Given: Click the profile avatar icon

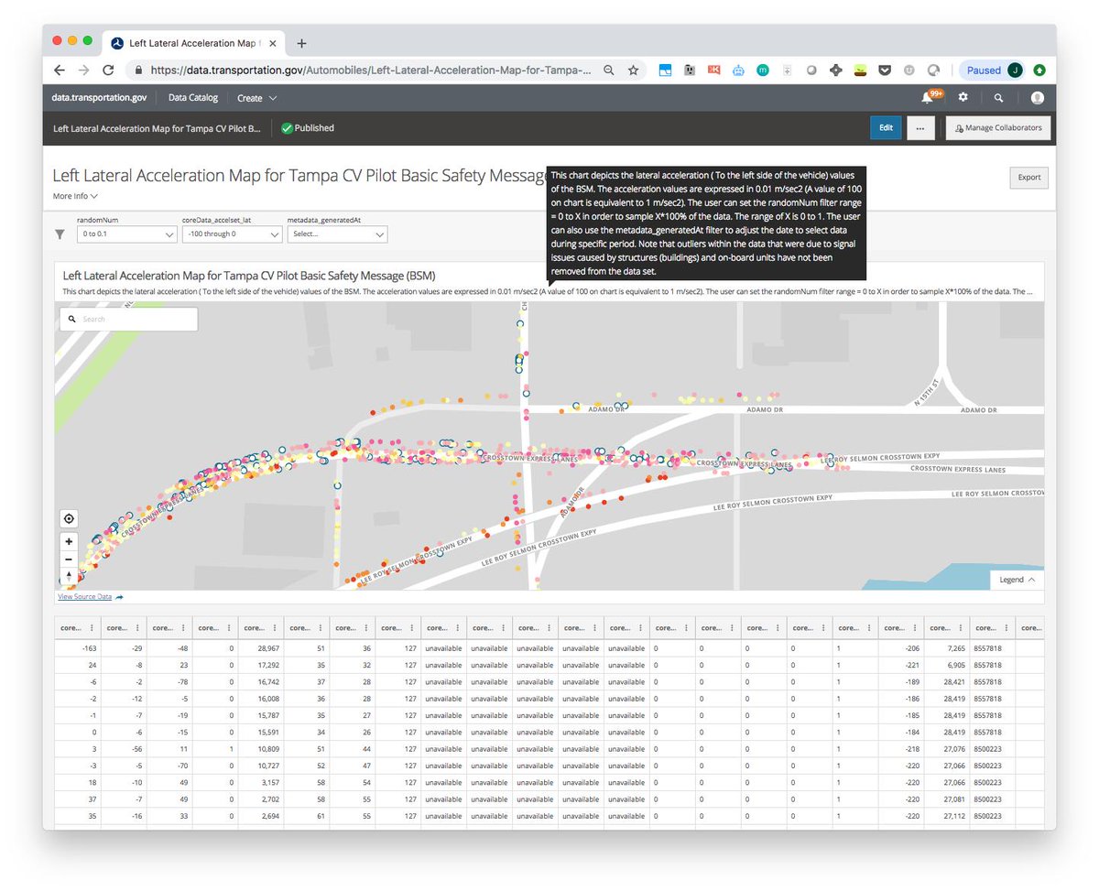Looking at the screenshot, I should [x=1037, y=98].
